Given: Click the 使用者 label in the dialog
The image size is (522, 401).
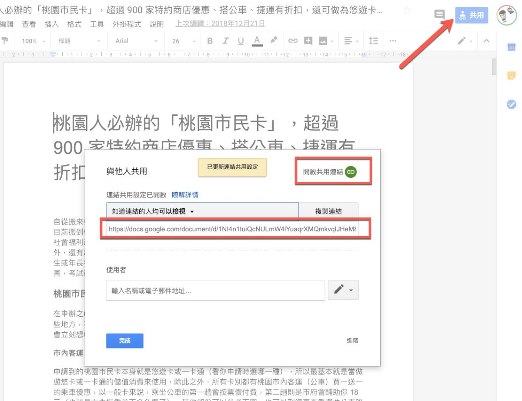Looking at the screenshot, I should pos(116,270).
